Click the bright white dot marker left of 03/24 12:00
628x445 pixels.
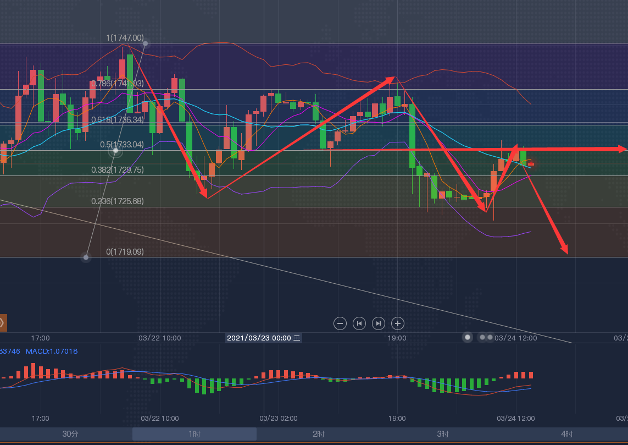tap(468, 337)
